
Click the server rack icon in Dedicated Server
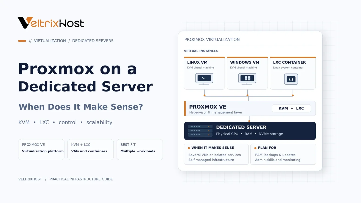(200, 131)
